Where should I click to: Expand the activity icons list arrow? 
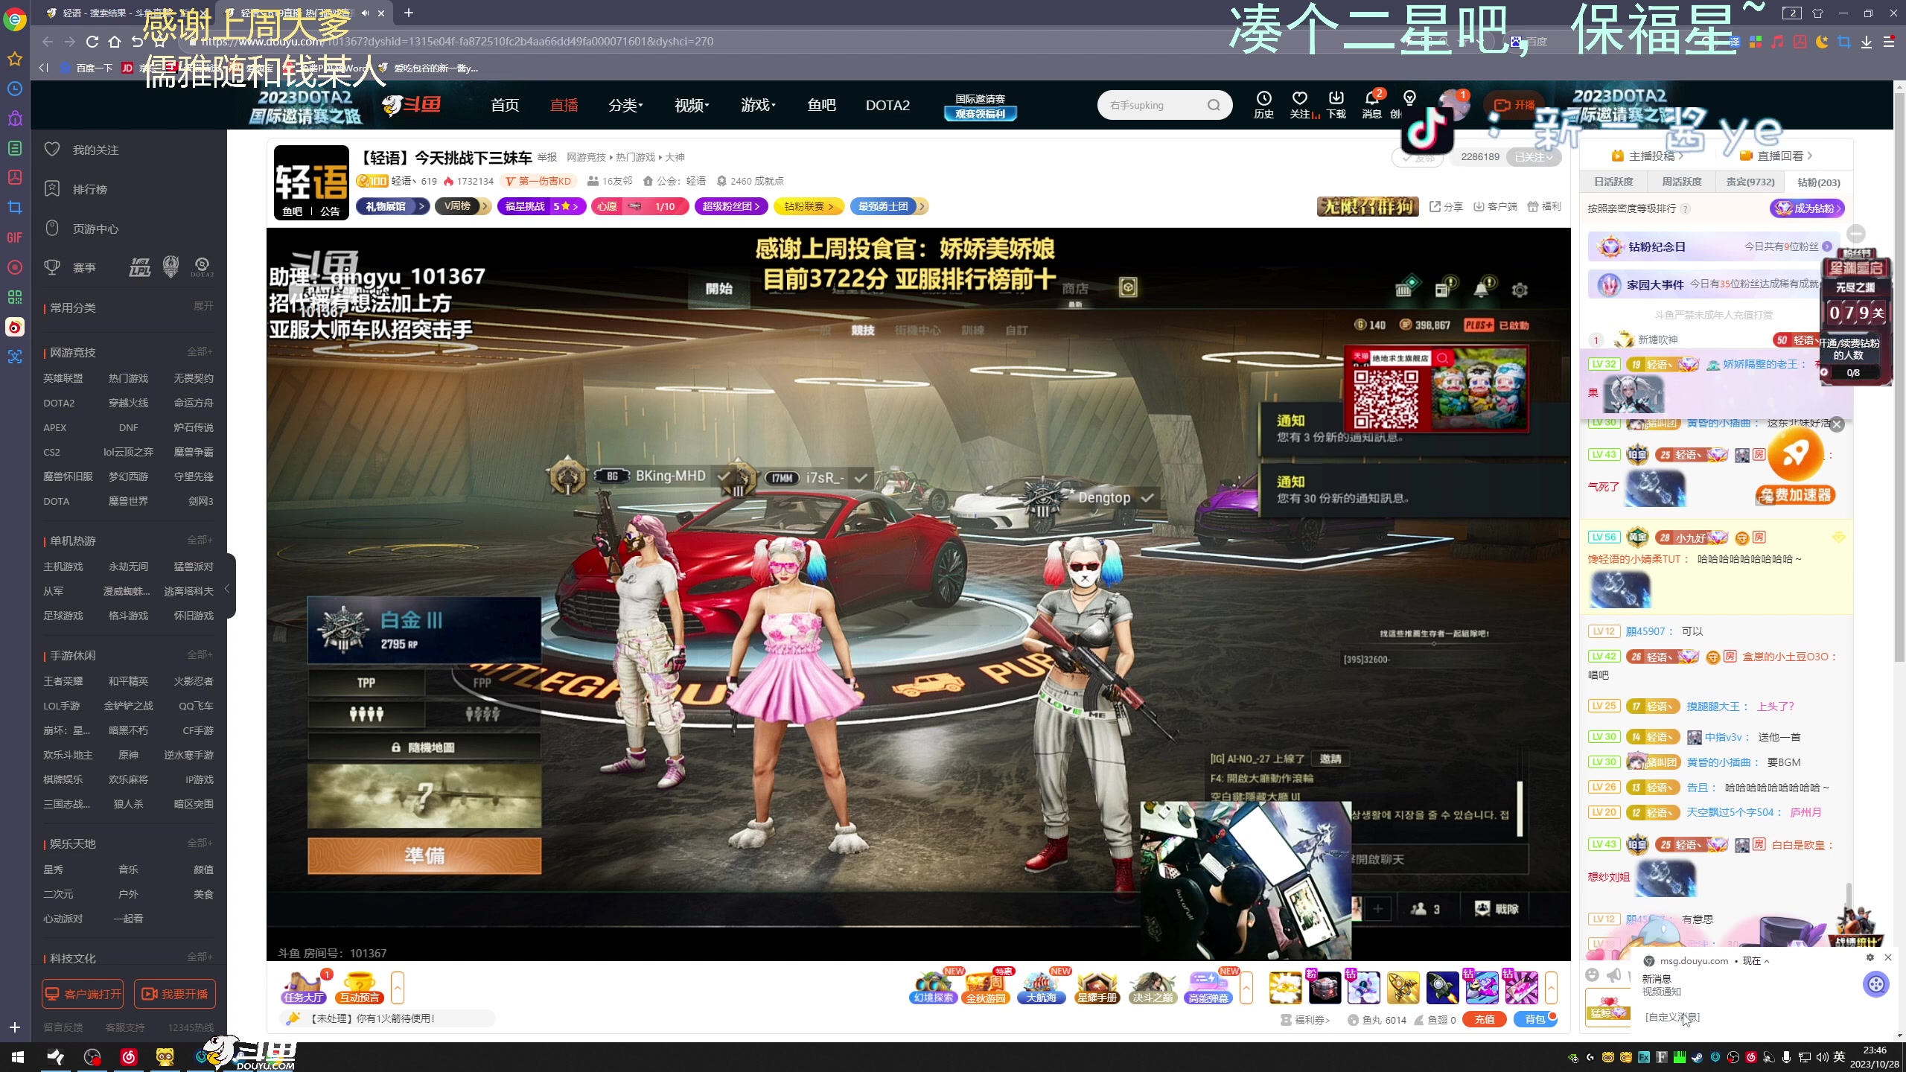[1246, 988]
